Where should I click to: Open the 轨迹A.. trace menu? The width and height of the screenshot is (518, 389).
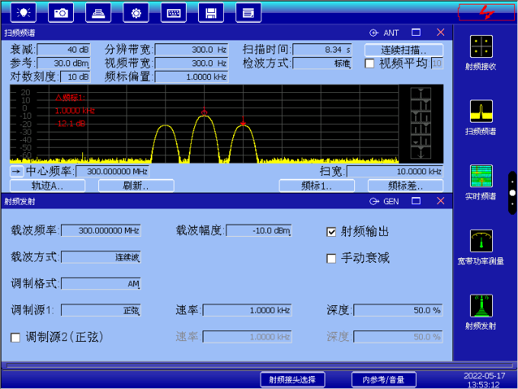pyautogui.click(x=47, y=186)
